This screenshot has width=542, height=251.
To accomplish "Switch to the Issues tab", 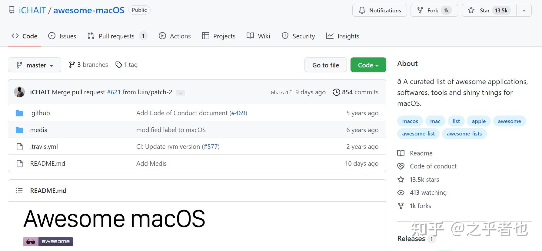I will pyautogui.click(x=62, y=36).
